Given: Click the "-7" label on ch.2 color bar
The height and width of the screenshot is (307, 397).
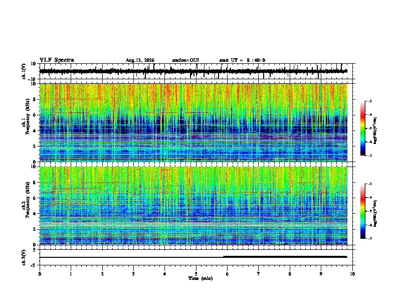Looking at the screenshot, I should click(370, 238).
